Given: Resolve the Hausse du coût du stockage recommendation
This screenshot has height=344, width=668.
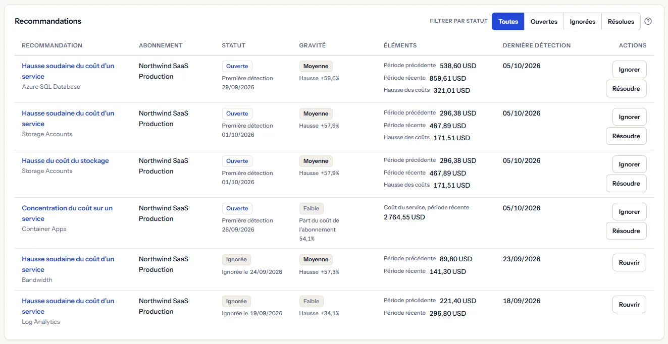Looking at the screenshot, I should (626, 184).
